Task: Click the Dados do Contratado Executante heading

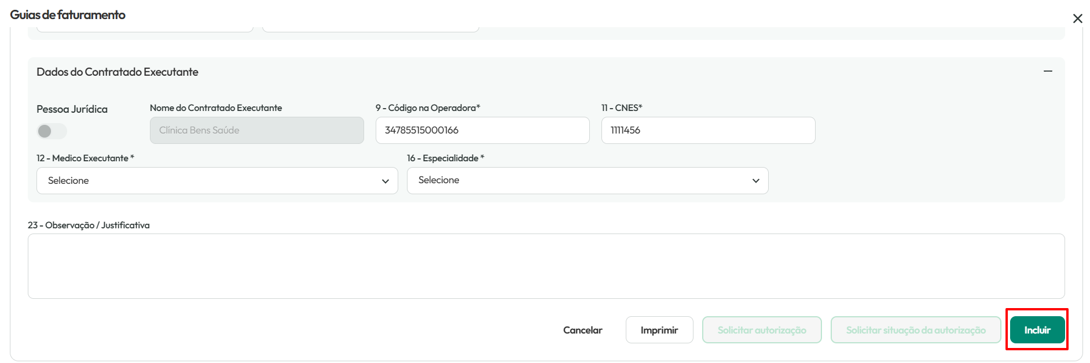Action: 118,72
